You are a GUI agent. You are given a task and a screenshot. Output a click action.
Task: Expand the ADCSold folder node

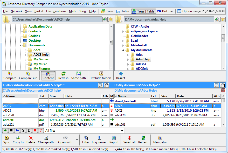tap(128, 69)
